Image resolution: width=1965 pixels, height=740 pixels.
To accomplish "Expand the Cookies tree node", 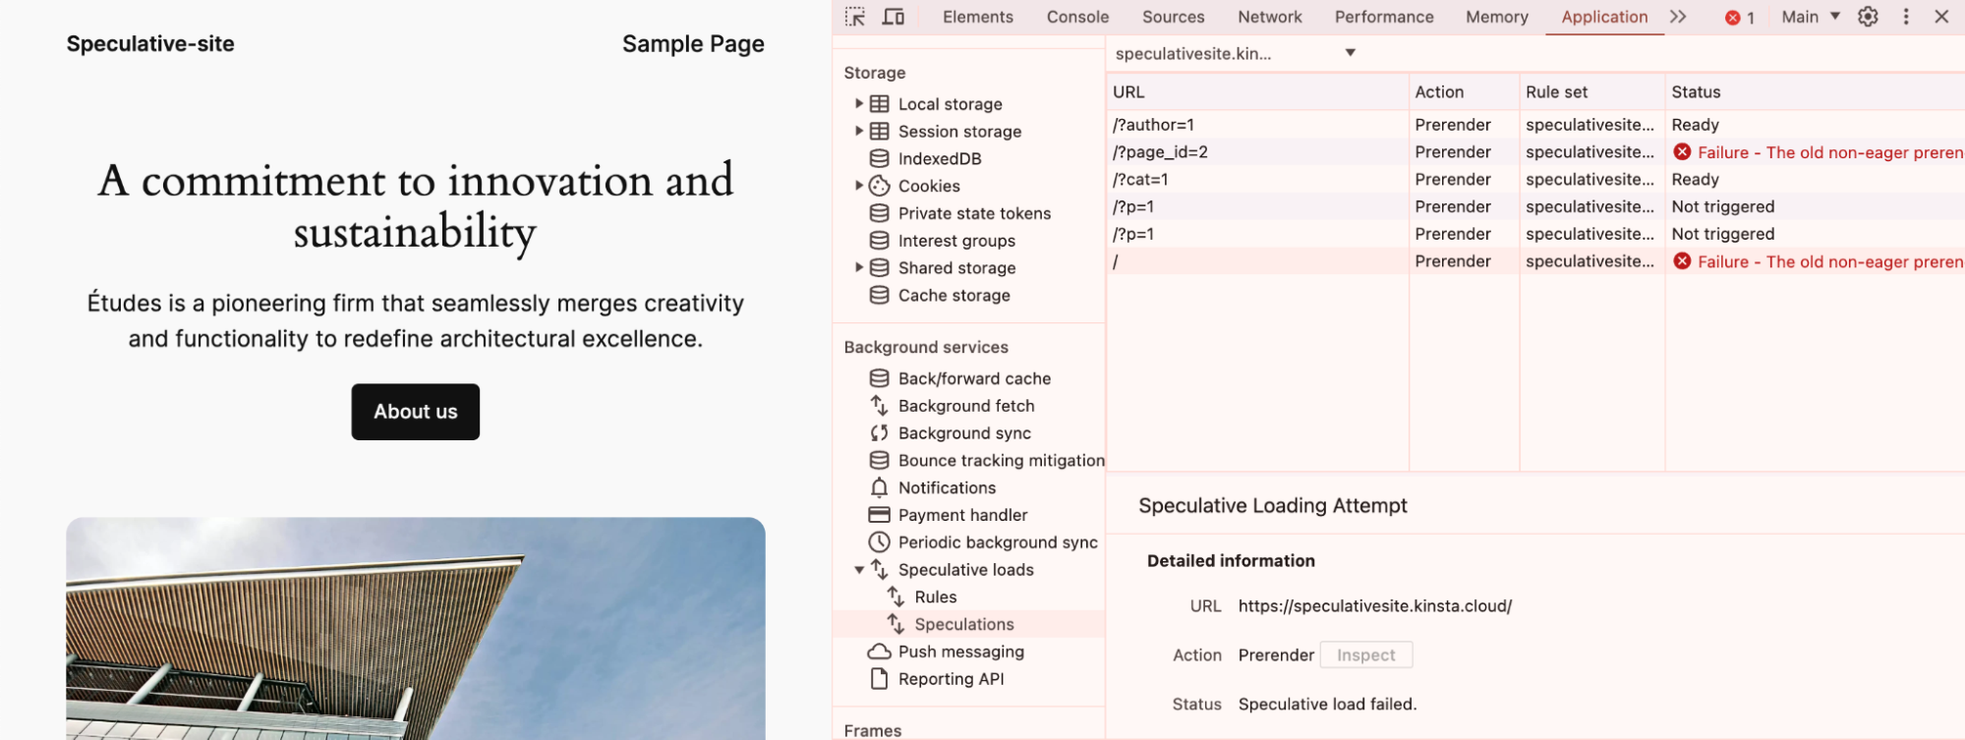I will 859,185.
